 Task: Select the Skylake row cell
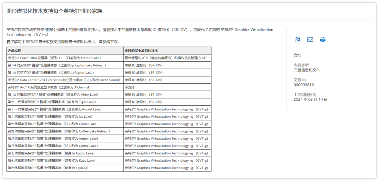pyautogui.click(x=65, y=168)
